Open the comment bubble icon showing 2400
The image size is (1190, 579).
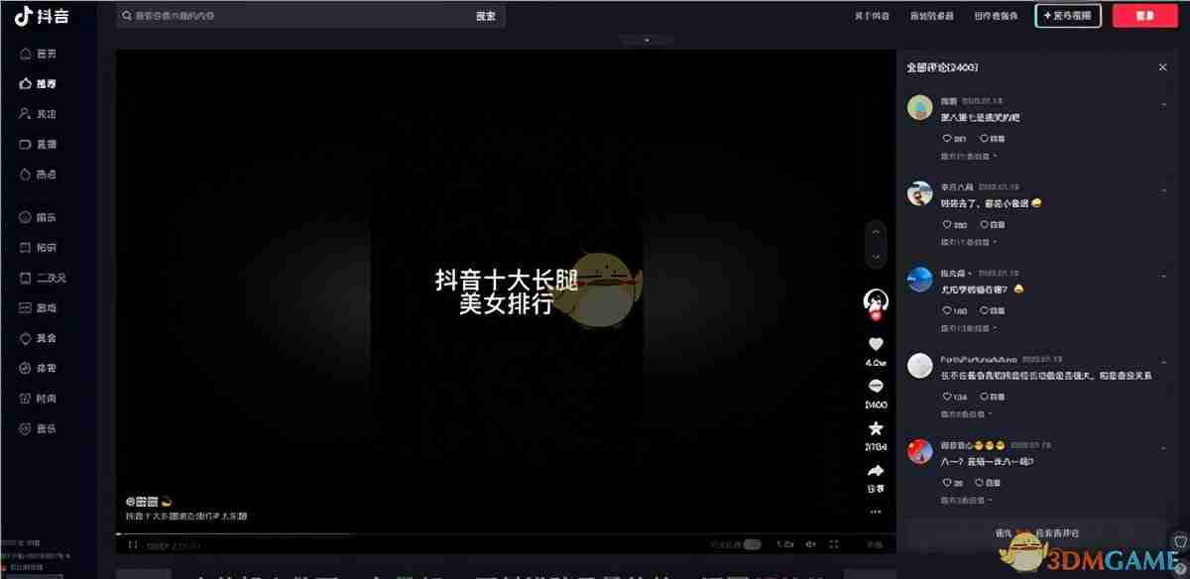875,385
